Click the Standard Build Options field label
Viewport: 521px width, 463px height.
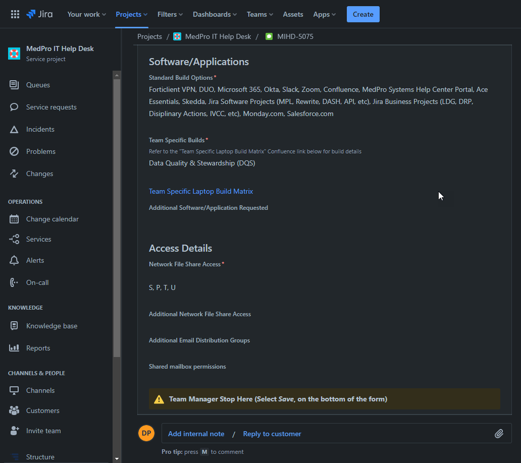click(x=181, y=78)
